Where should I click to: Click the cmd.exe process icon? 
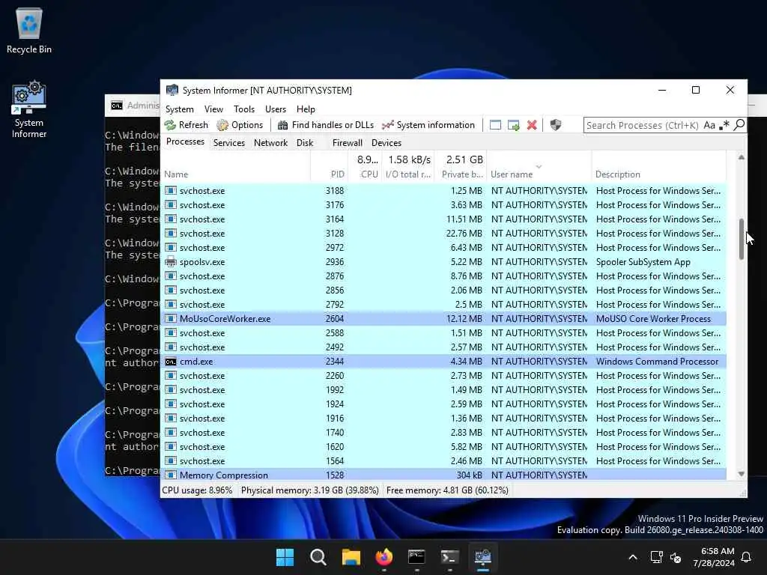(x=170, y=362)
